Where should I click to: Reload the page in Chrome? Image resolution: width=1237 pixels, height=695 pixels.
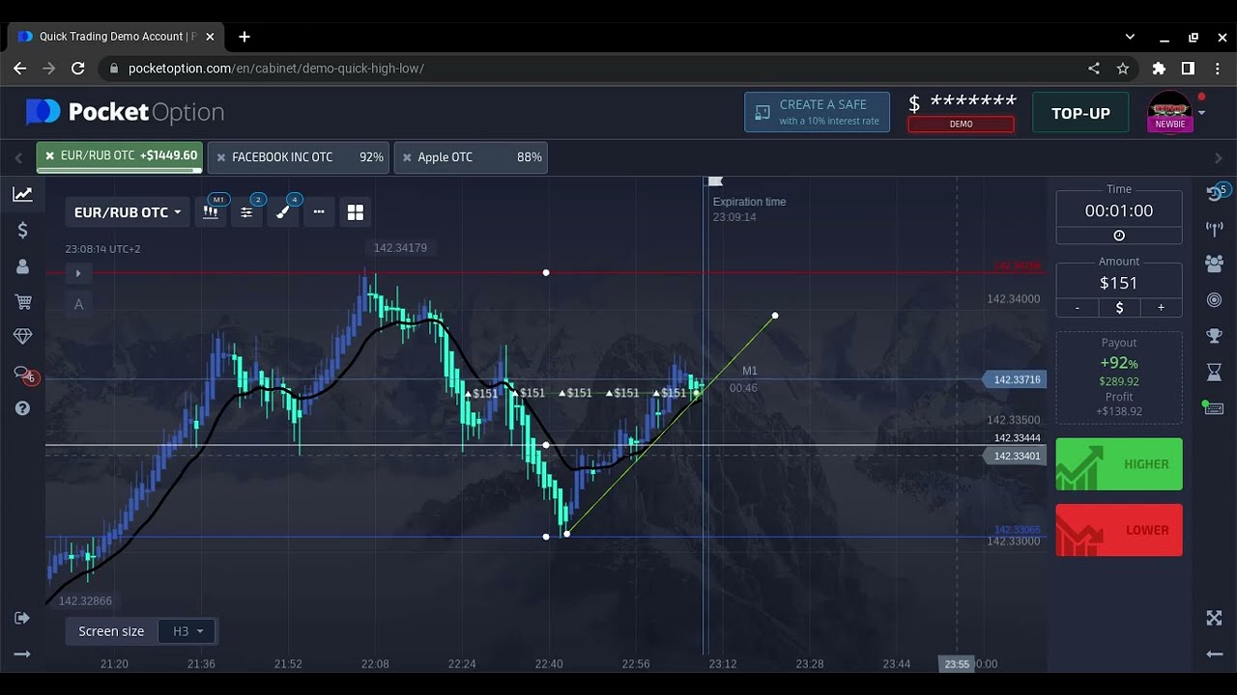pos(78,69)
